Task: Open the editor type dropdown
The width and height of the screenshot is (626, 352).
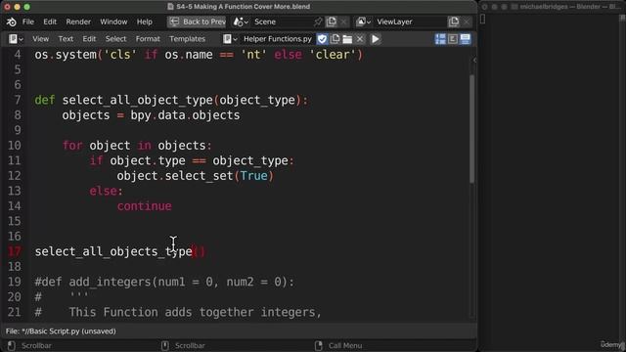Action: [16, 39]
